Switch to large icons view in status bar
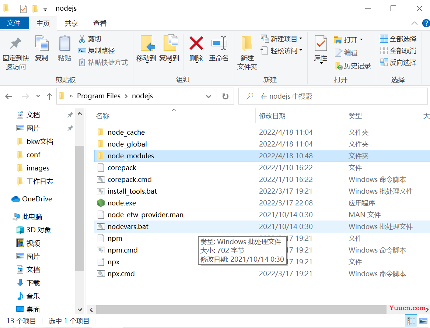The width and height of the screenshot is (430, 328). [423, 321]
